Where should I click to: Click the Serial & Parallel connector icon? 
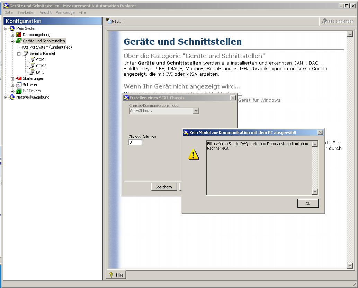(25, 53)
